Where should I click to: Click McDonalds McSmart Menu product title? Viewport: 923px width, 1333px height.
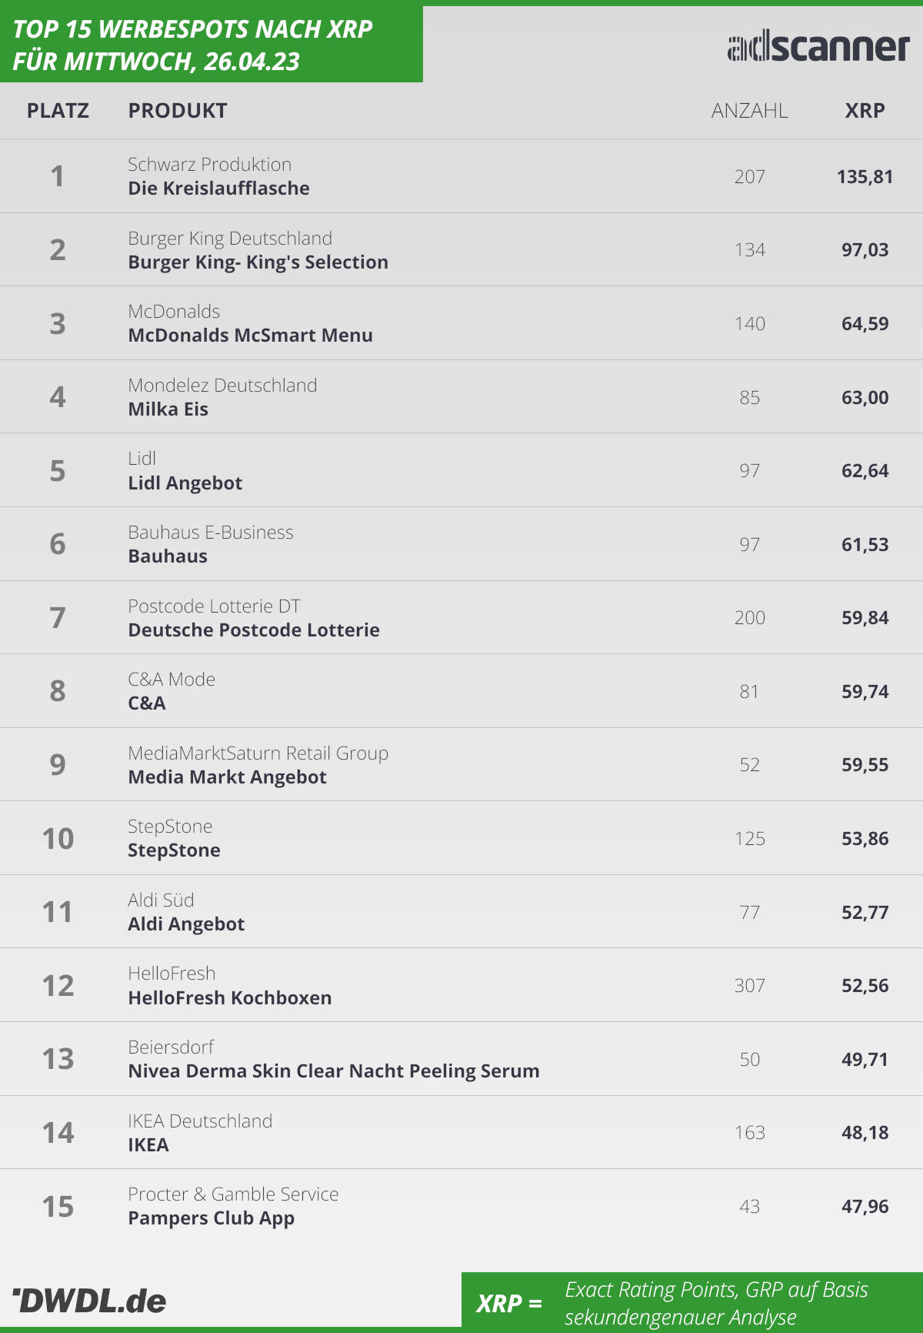pyautogui.click(x=250, y=336)
